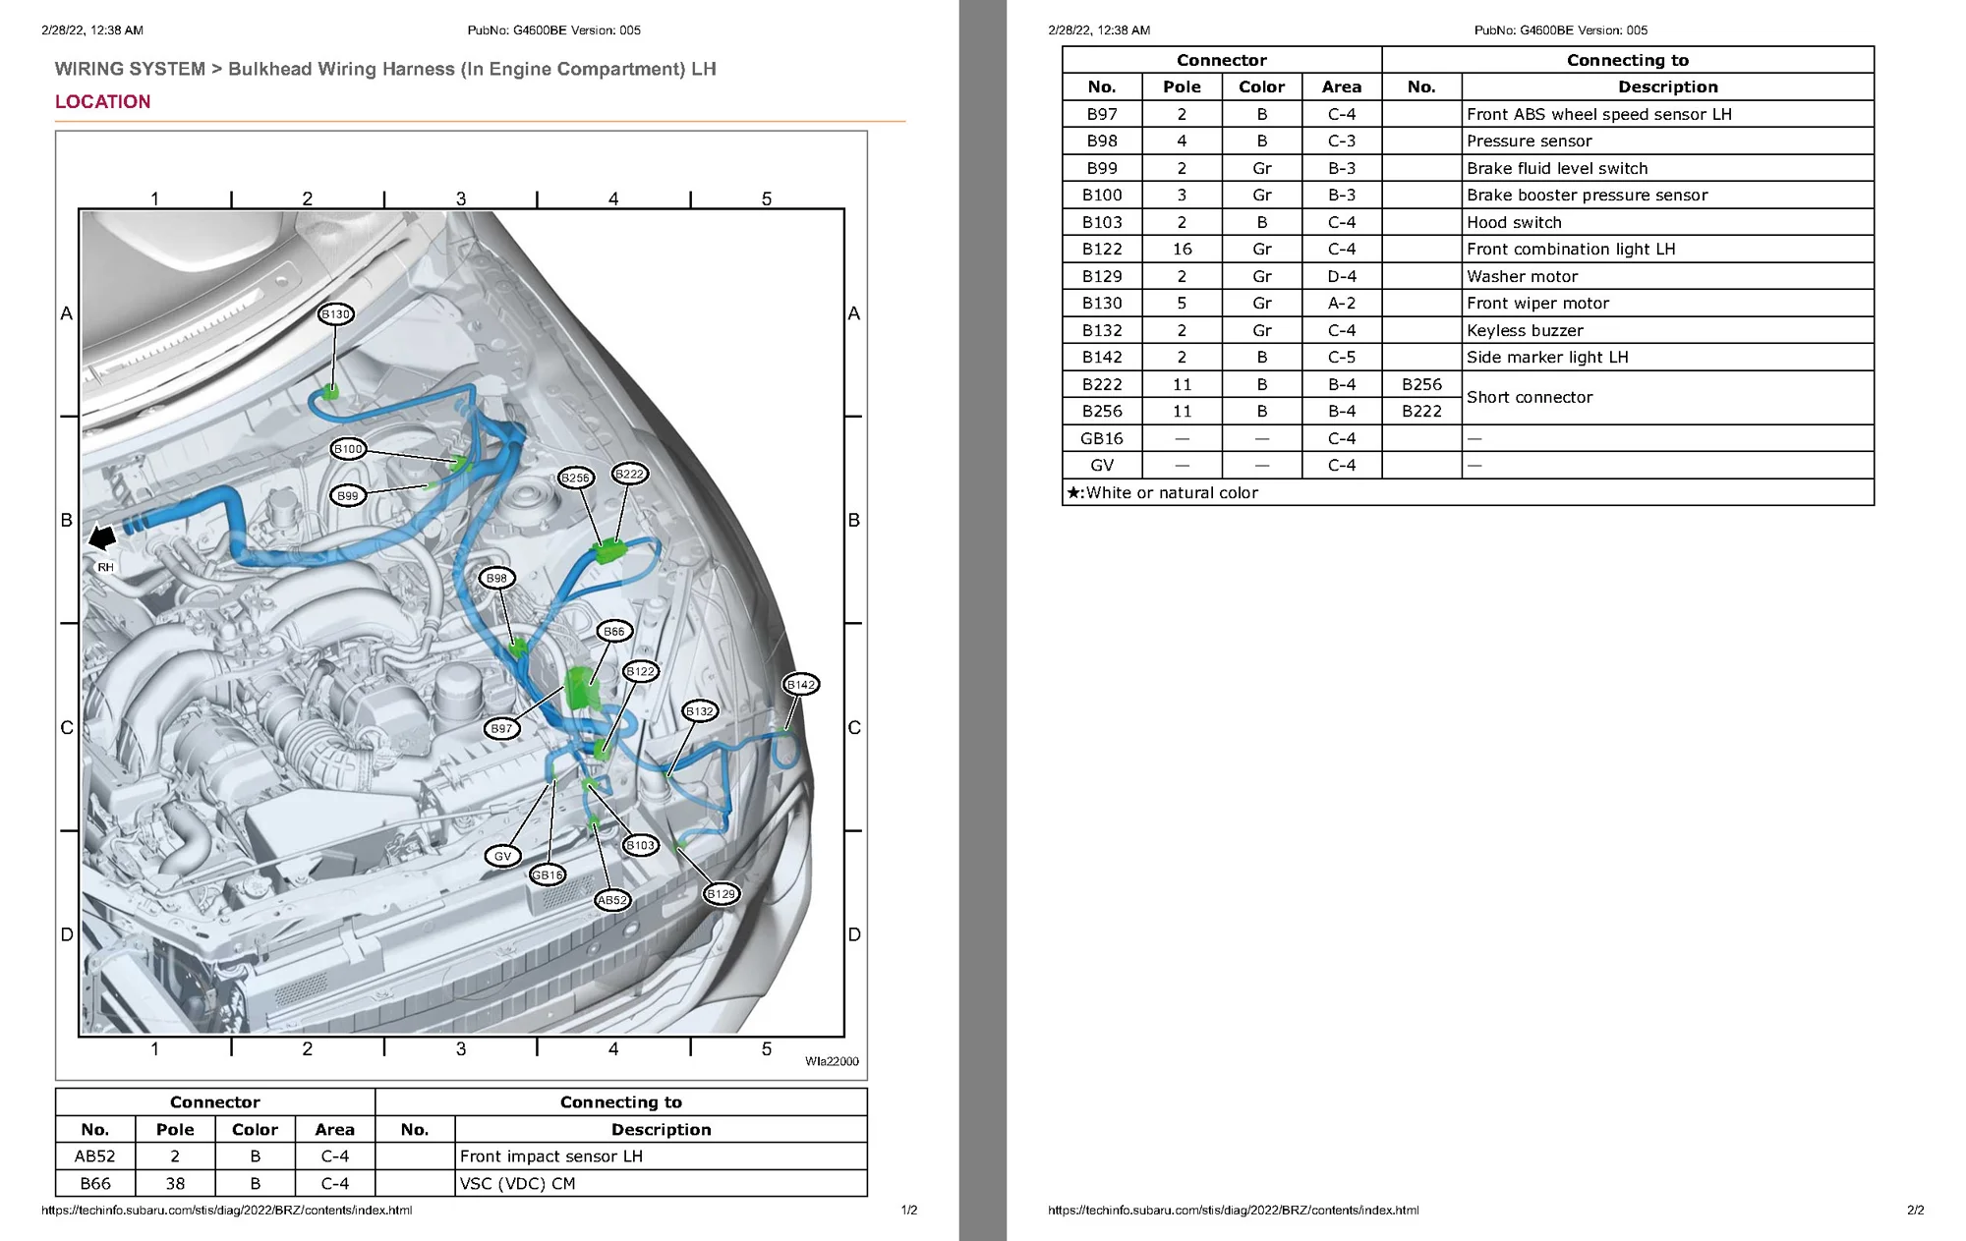This screenshot has height=1241, width=1966.
Task: Click the B130 connector callout bubble
Action: pos(335,314)
